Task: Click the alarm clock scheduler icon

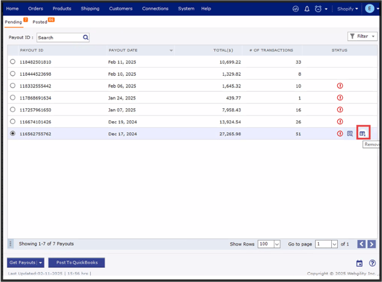Action: [x=318, y=9]
